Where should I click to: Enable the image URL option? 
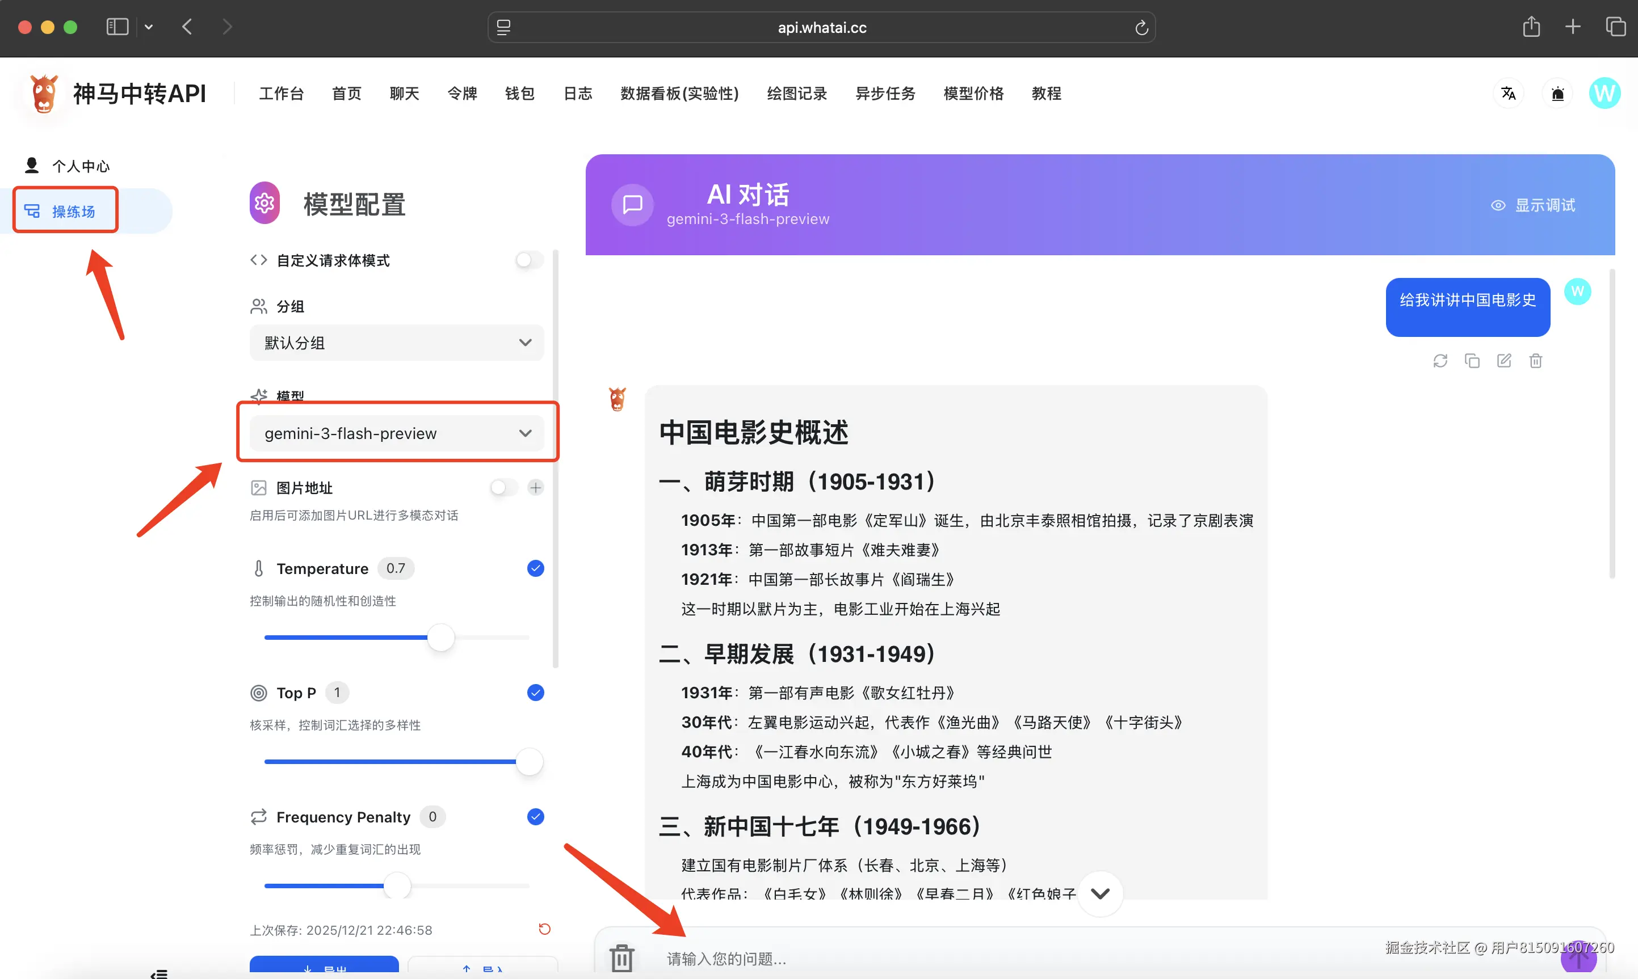pos(502,488)
